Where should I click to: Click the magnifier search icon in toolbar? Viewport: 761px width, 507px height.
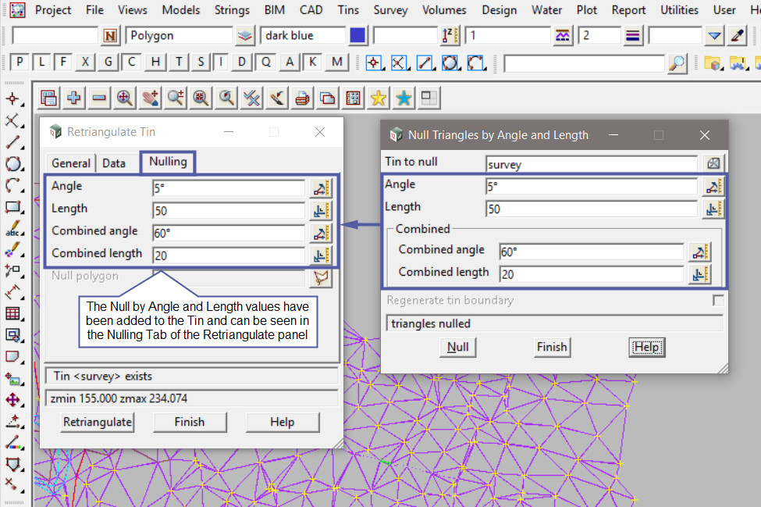pos(677,63)
